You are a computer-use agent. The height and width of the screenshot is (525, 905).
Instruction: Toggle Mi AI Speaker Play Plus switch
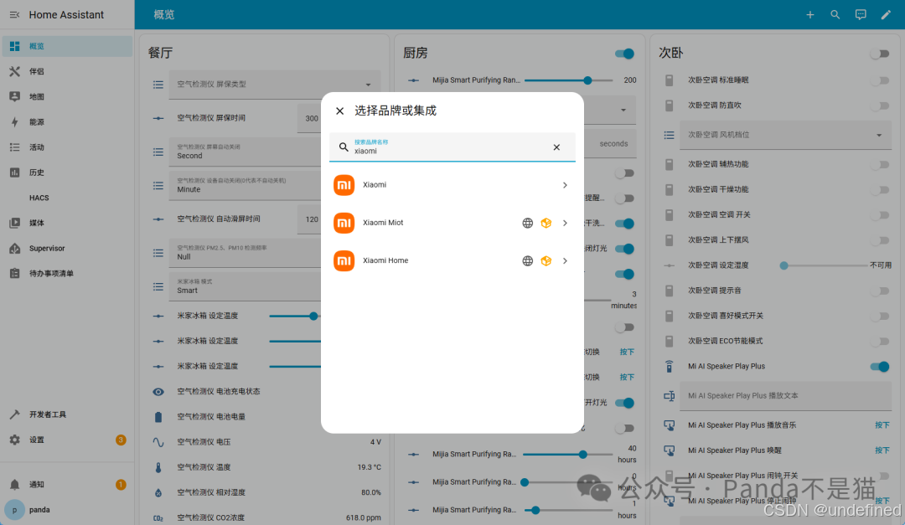click(880, 367)
